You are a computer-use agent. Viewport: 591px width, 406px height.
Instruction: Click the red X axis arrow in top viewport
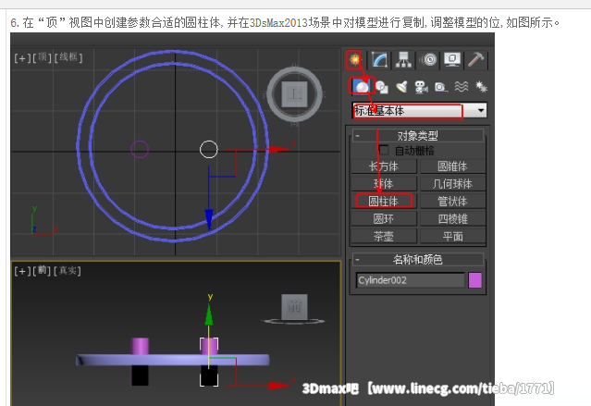(280, 149)
